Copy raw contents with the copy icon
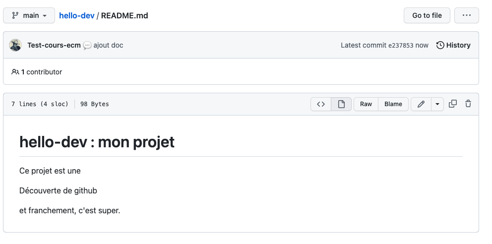492x244 pixels. pos(452,104)
